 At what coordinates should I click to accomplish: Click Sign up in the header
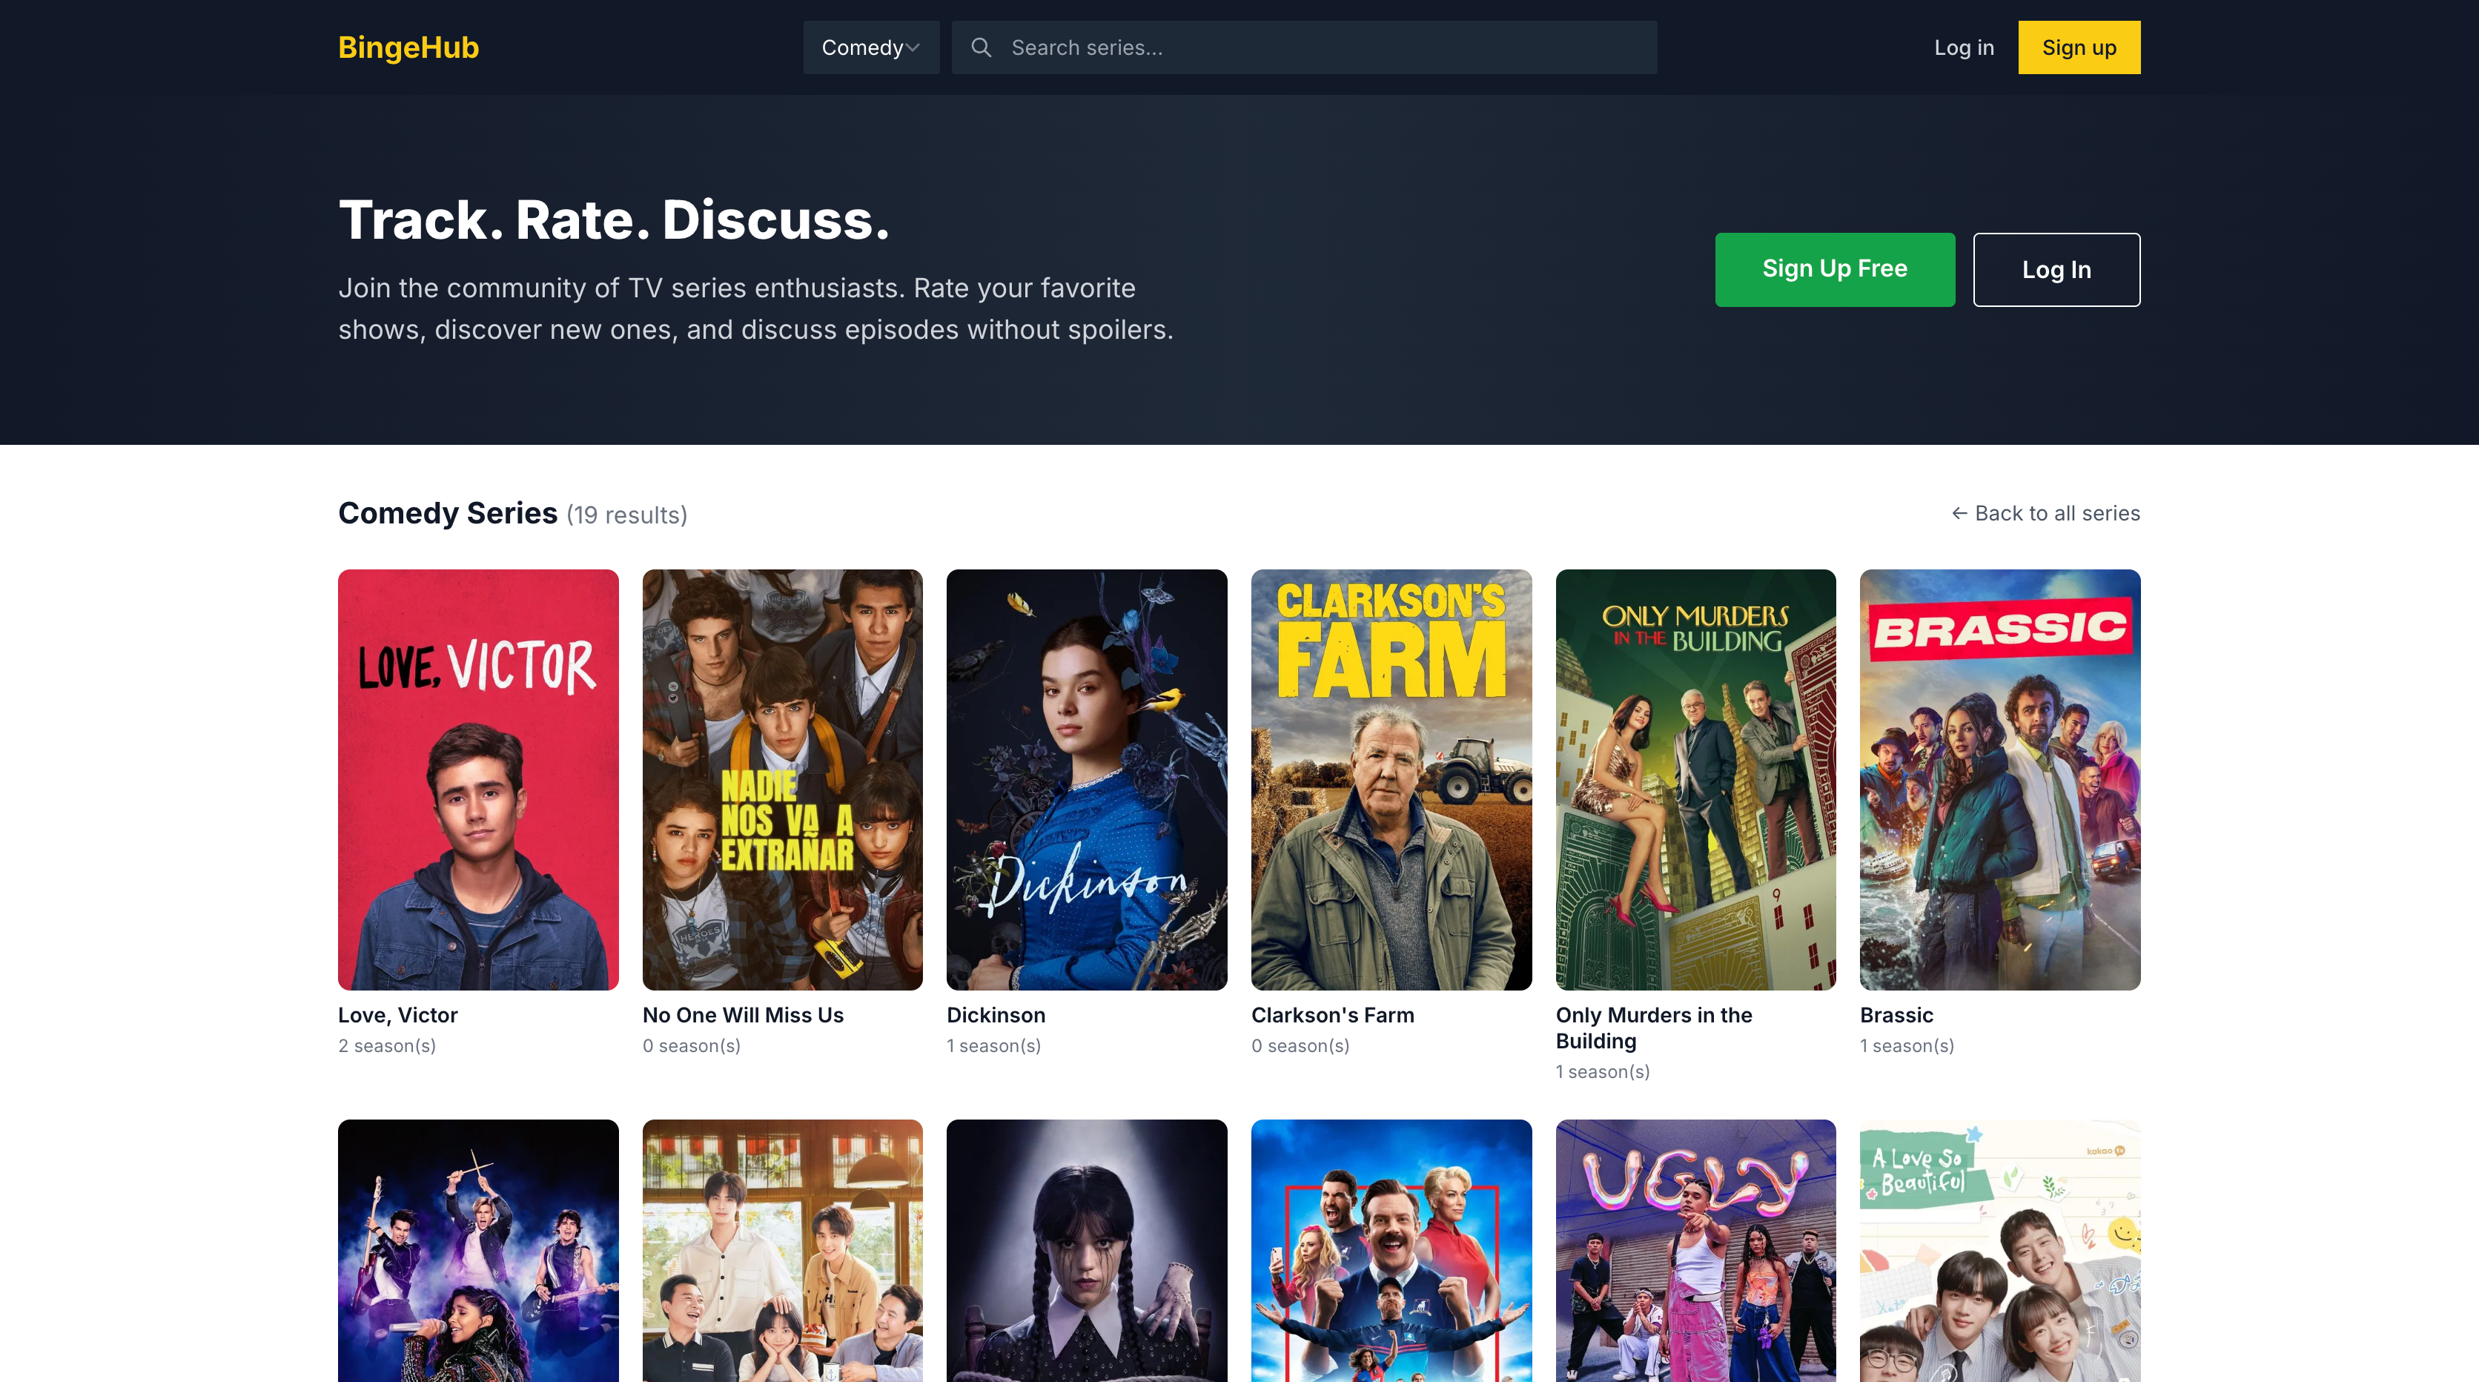(2079, 47)
